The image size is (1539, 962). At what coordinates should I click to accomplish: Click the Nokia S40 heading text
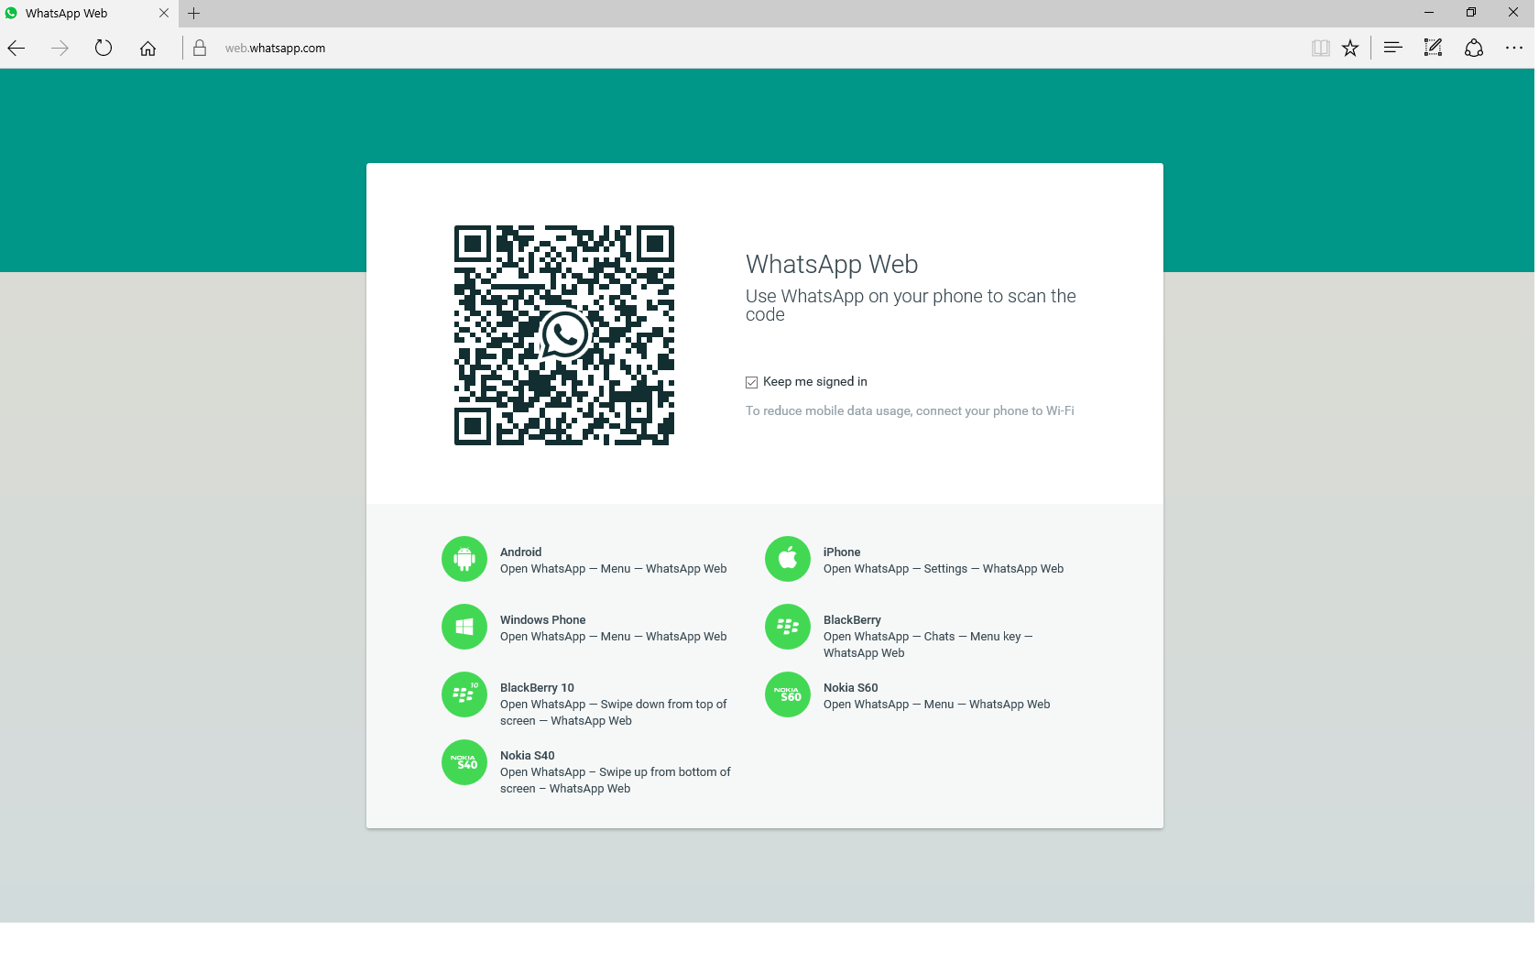click(527, 755)
